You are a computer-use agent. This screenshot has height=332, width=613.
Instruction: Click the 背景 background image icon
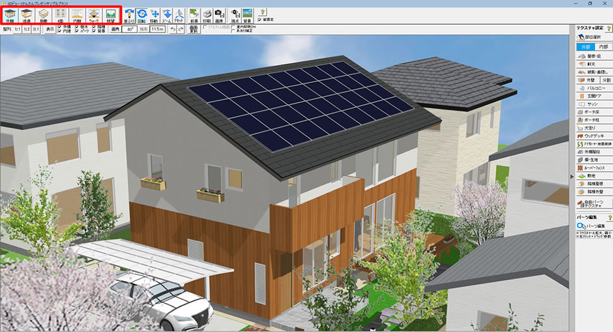[247, 16]
